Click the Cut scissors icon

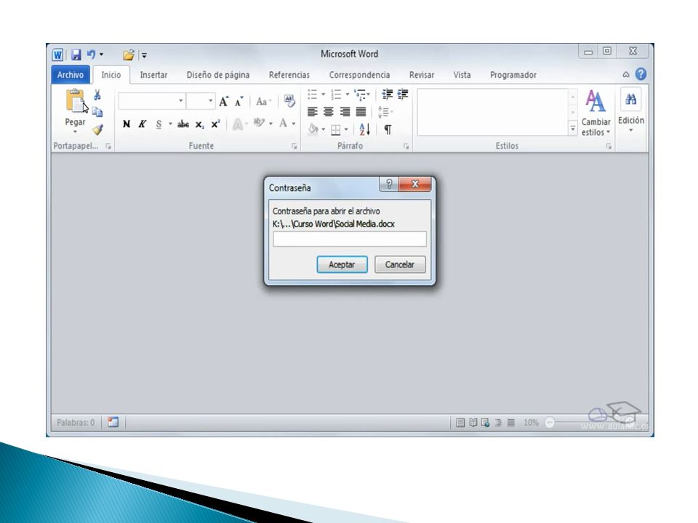click(97, 94)
